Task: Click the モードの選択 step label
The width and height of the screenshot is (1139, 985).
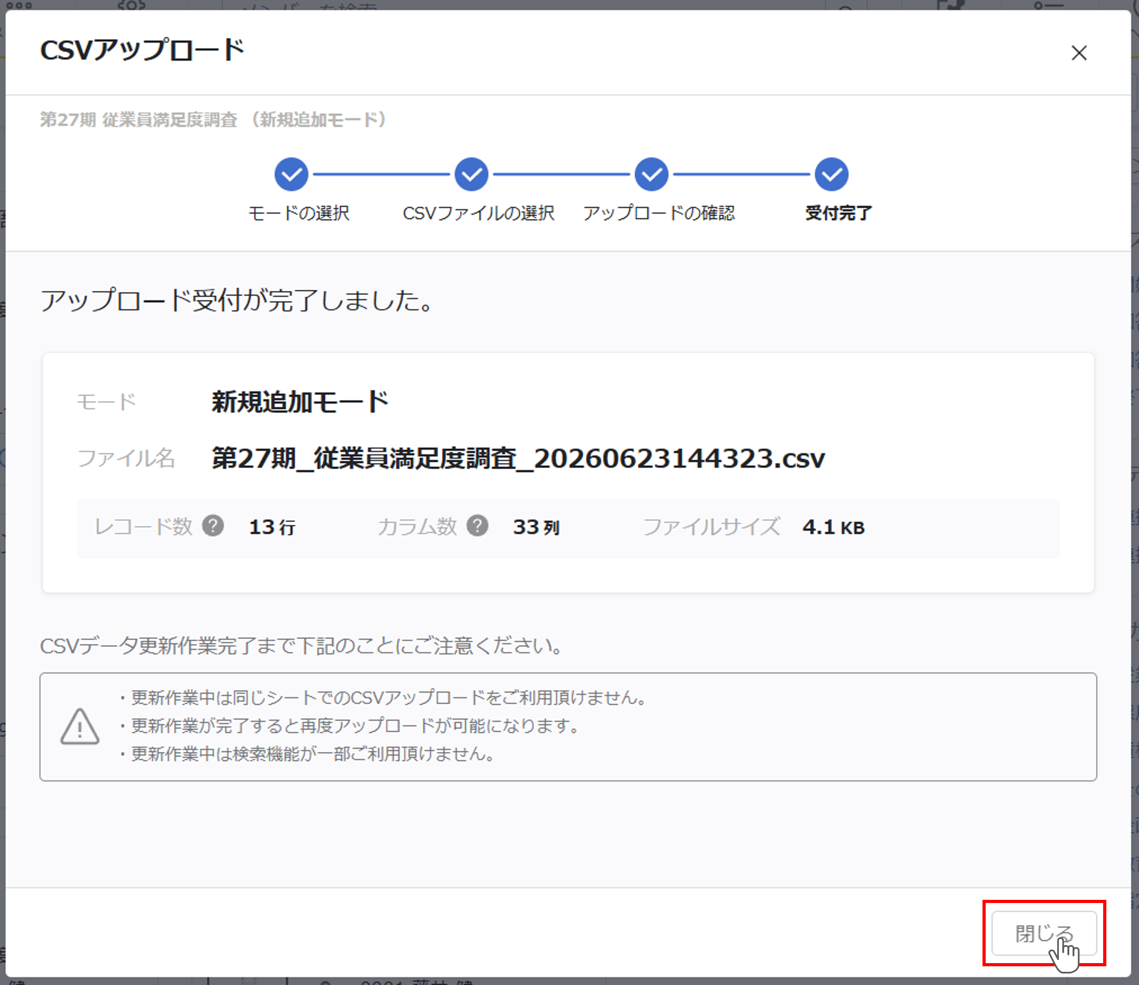Action: 299,213
